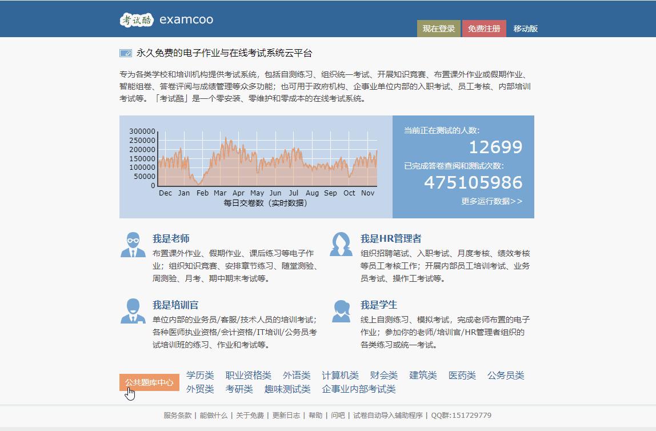Open the 现在登录 login entry

pos(438,27)
